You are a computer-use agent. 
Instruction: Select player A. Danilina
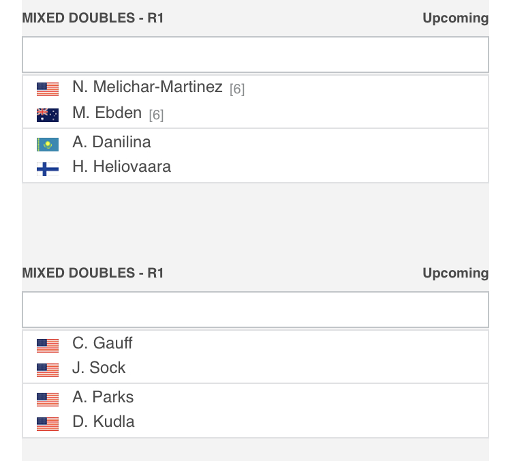coord(112,142)
